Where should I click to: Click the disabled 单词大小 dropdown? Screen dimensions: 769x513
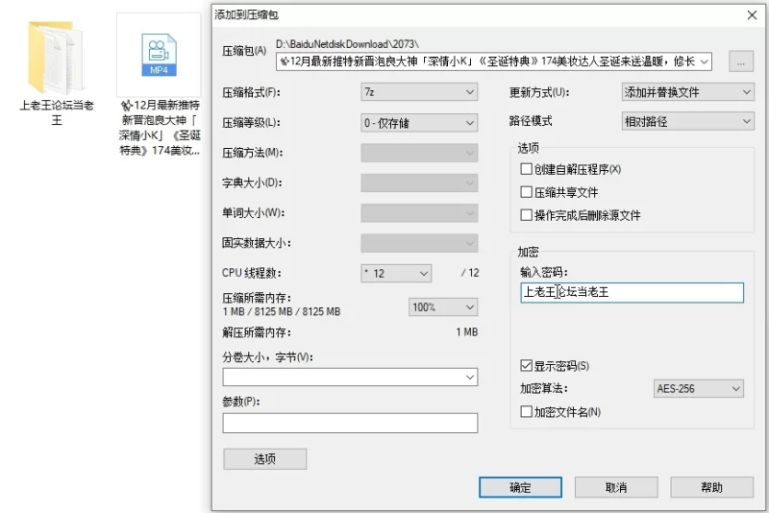[x=419, y=213]
